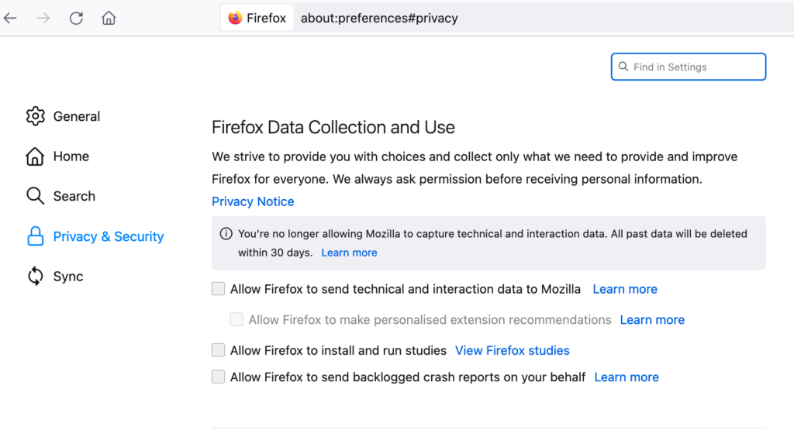The image size is (794, 430).
Task: Select the Privacy & Security lock icon
Action: coord(36,236)
